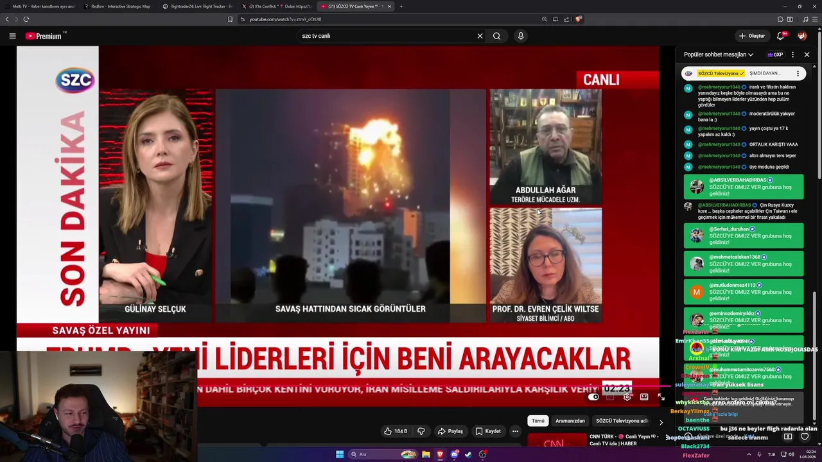Click the Daha fazla bilgi link

tap(720, 414)
